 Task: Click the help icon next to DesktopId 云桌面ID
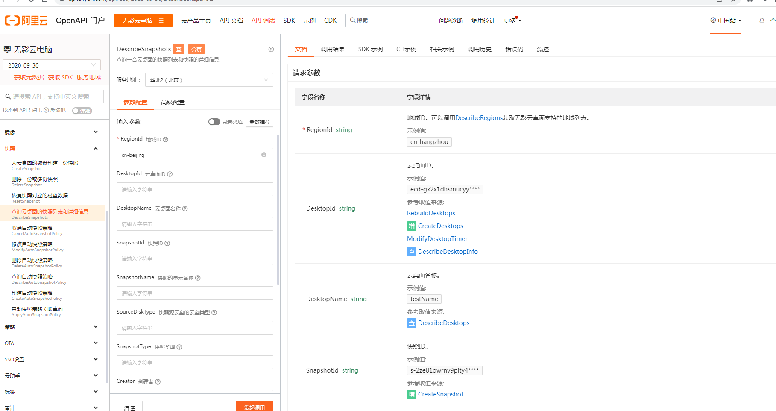pos(170,174)
